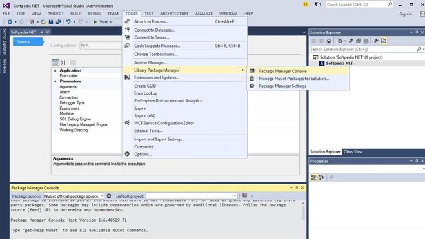Choose Code Snippets Manager entry
425x239 pixels.
tap(185, 46)
